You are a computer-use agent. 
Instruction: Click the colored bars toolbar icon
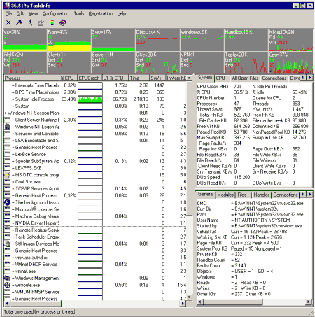click(x=52, y=22)
